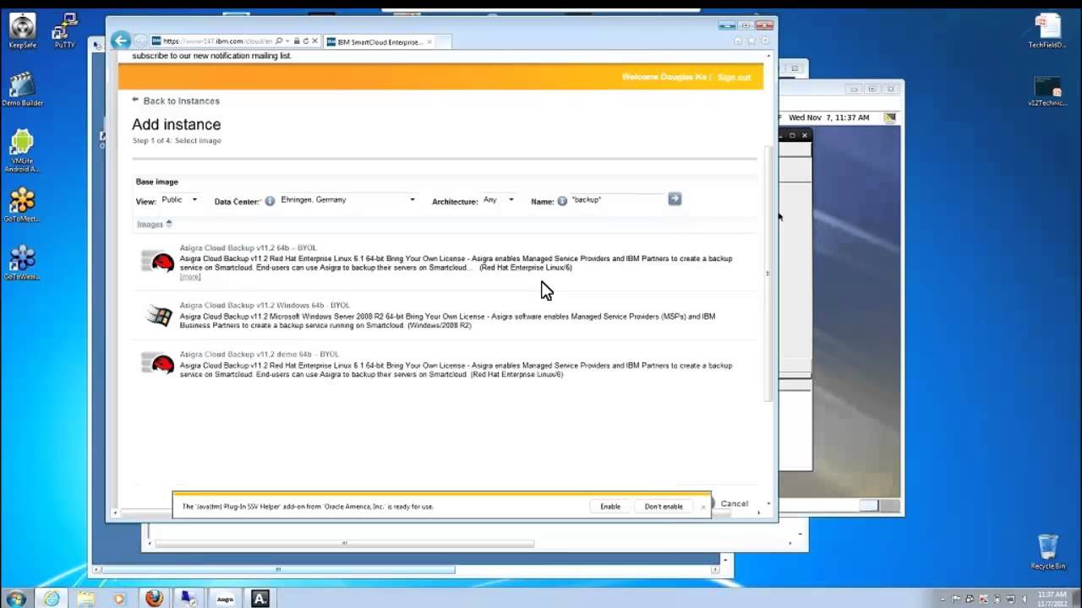Open PuTTY desktop shortcut

(64, 30)
